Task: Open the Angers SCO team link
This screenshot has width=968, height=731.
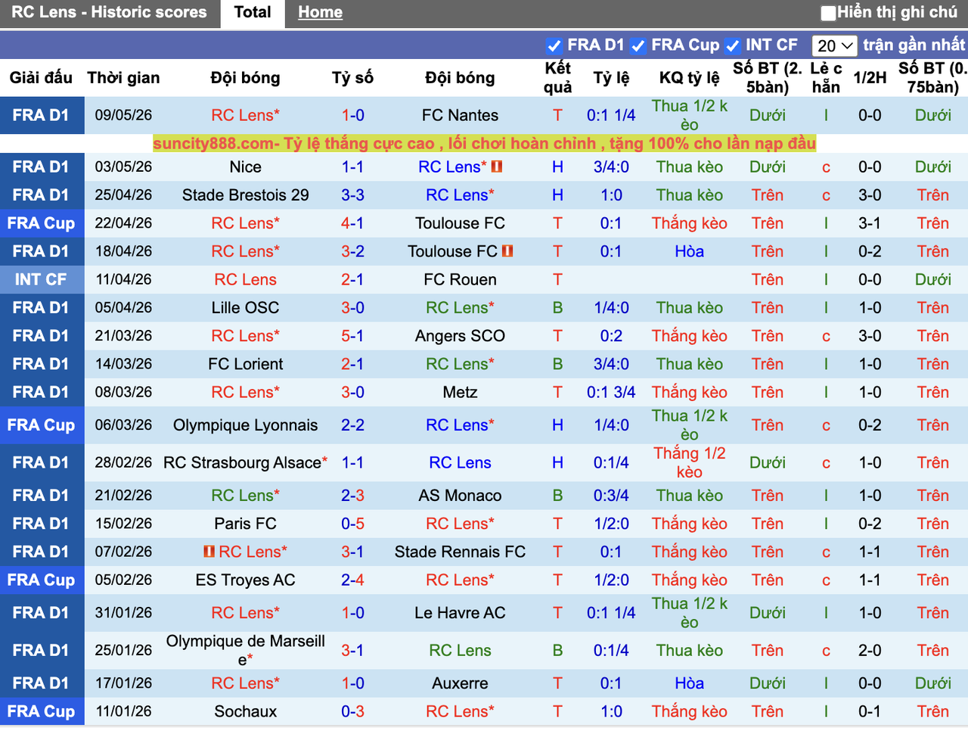Action: coord(460,335)
